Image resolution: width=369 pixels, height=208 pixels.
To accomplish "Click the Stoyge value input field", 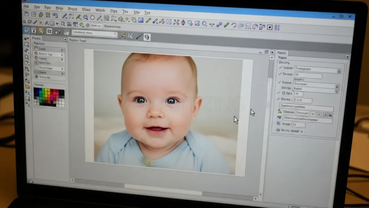I will pyautogui.click(x=298, y=125).
